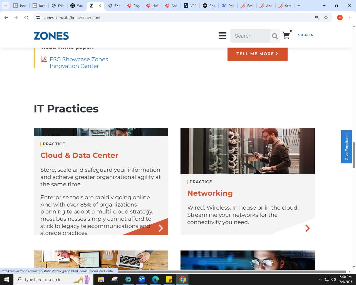Switch to the HAF tab
The width and height of the screenshot is (356, 285).
point(152,6)
